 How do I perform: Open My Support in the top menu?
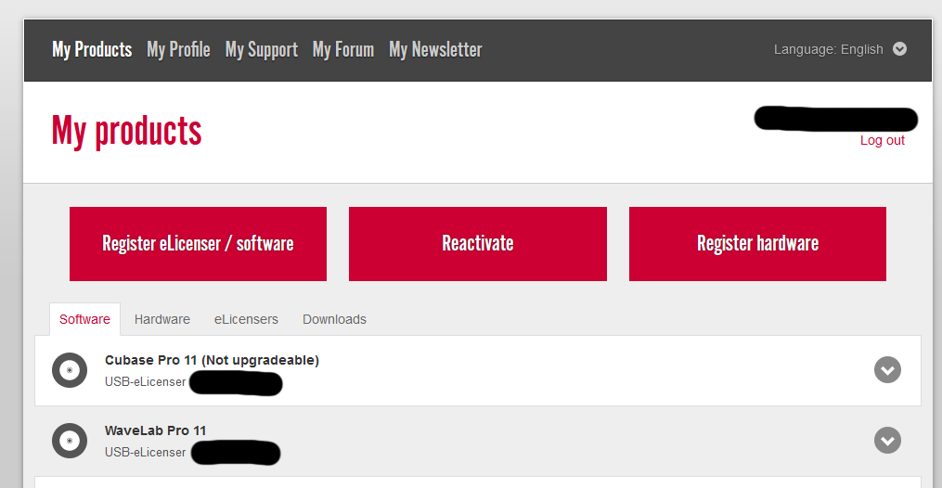click(x=262, y=50)
